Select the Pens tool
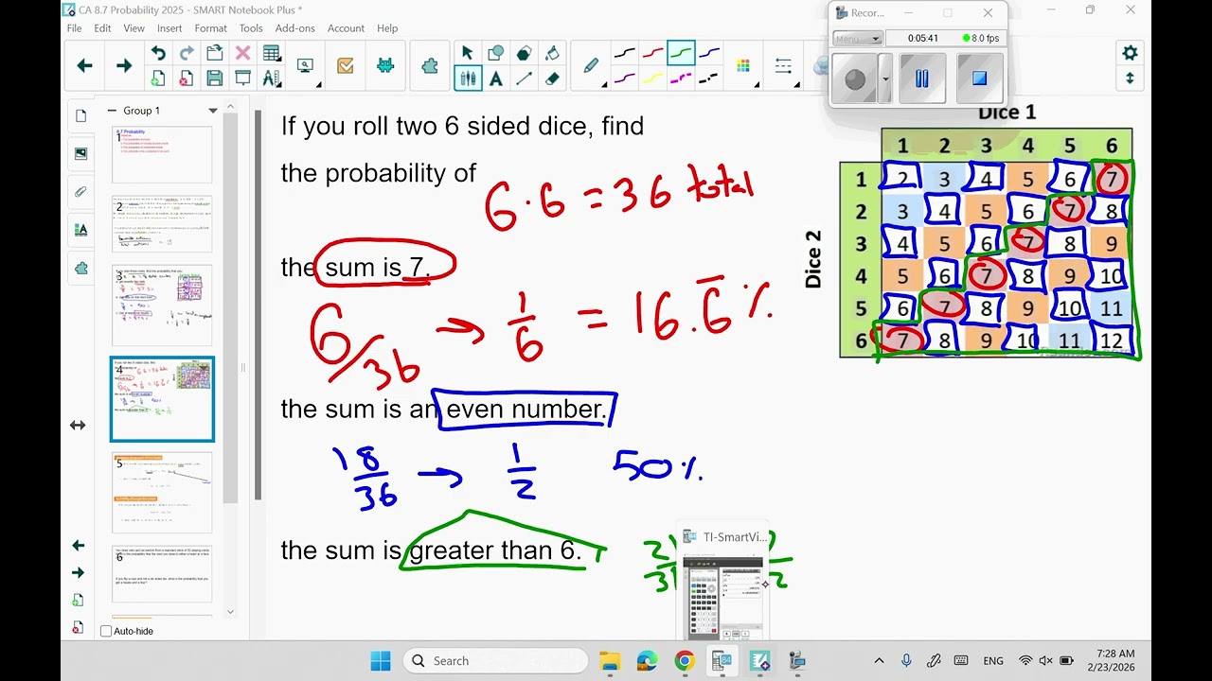 coord(468,79)
